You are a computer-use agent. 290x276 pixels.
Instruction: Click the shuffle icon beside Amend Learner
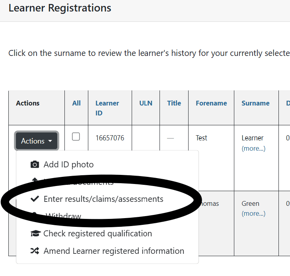(x=35, y=251)
